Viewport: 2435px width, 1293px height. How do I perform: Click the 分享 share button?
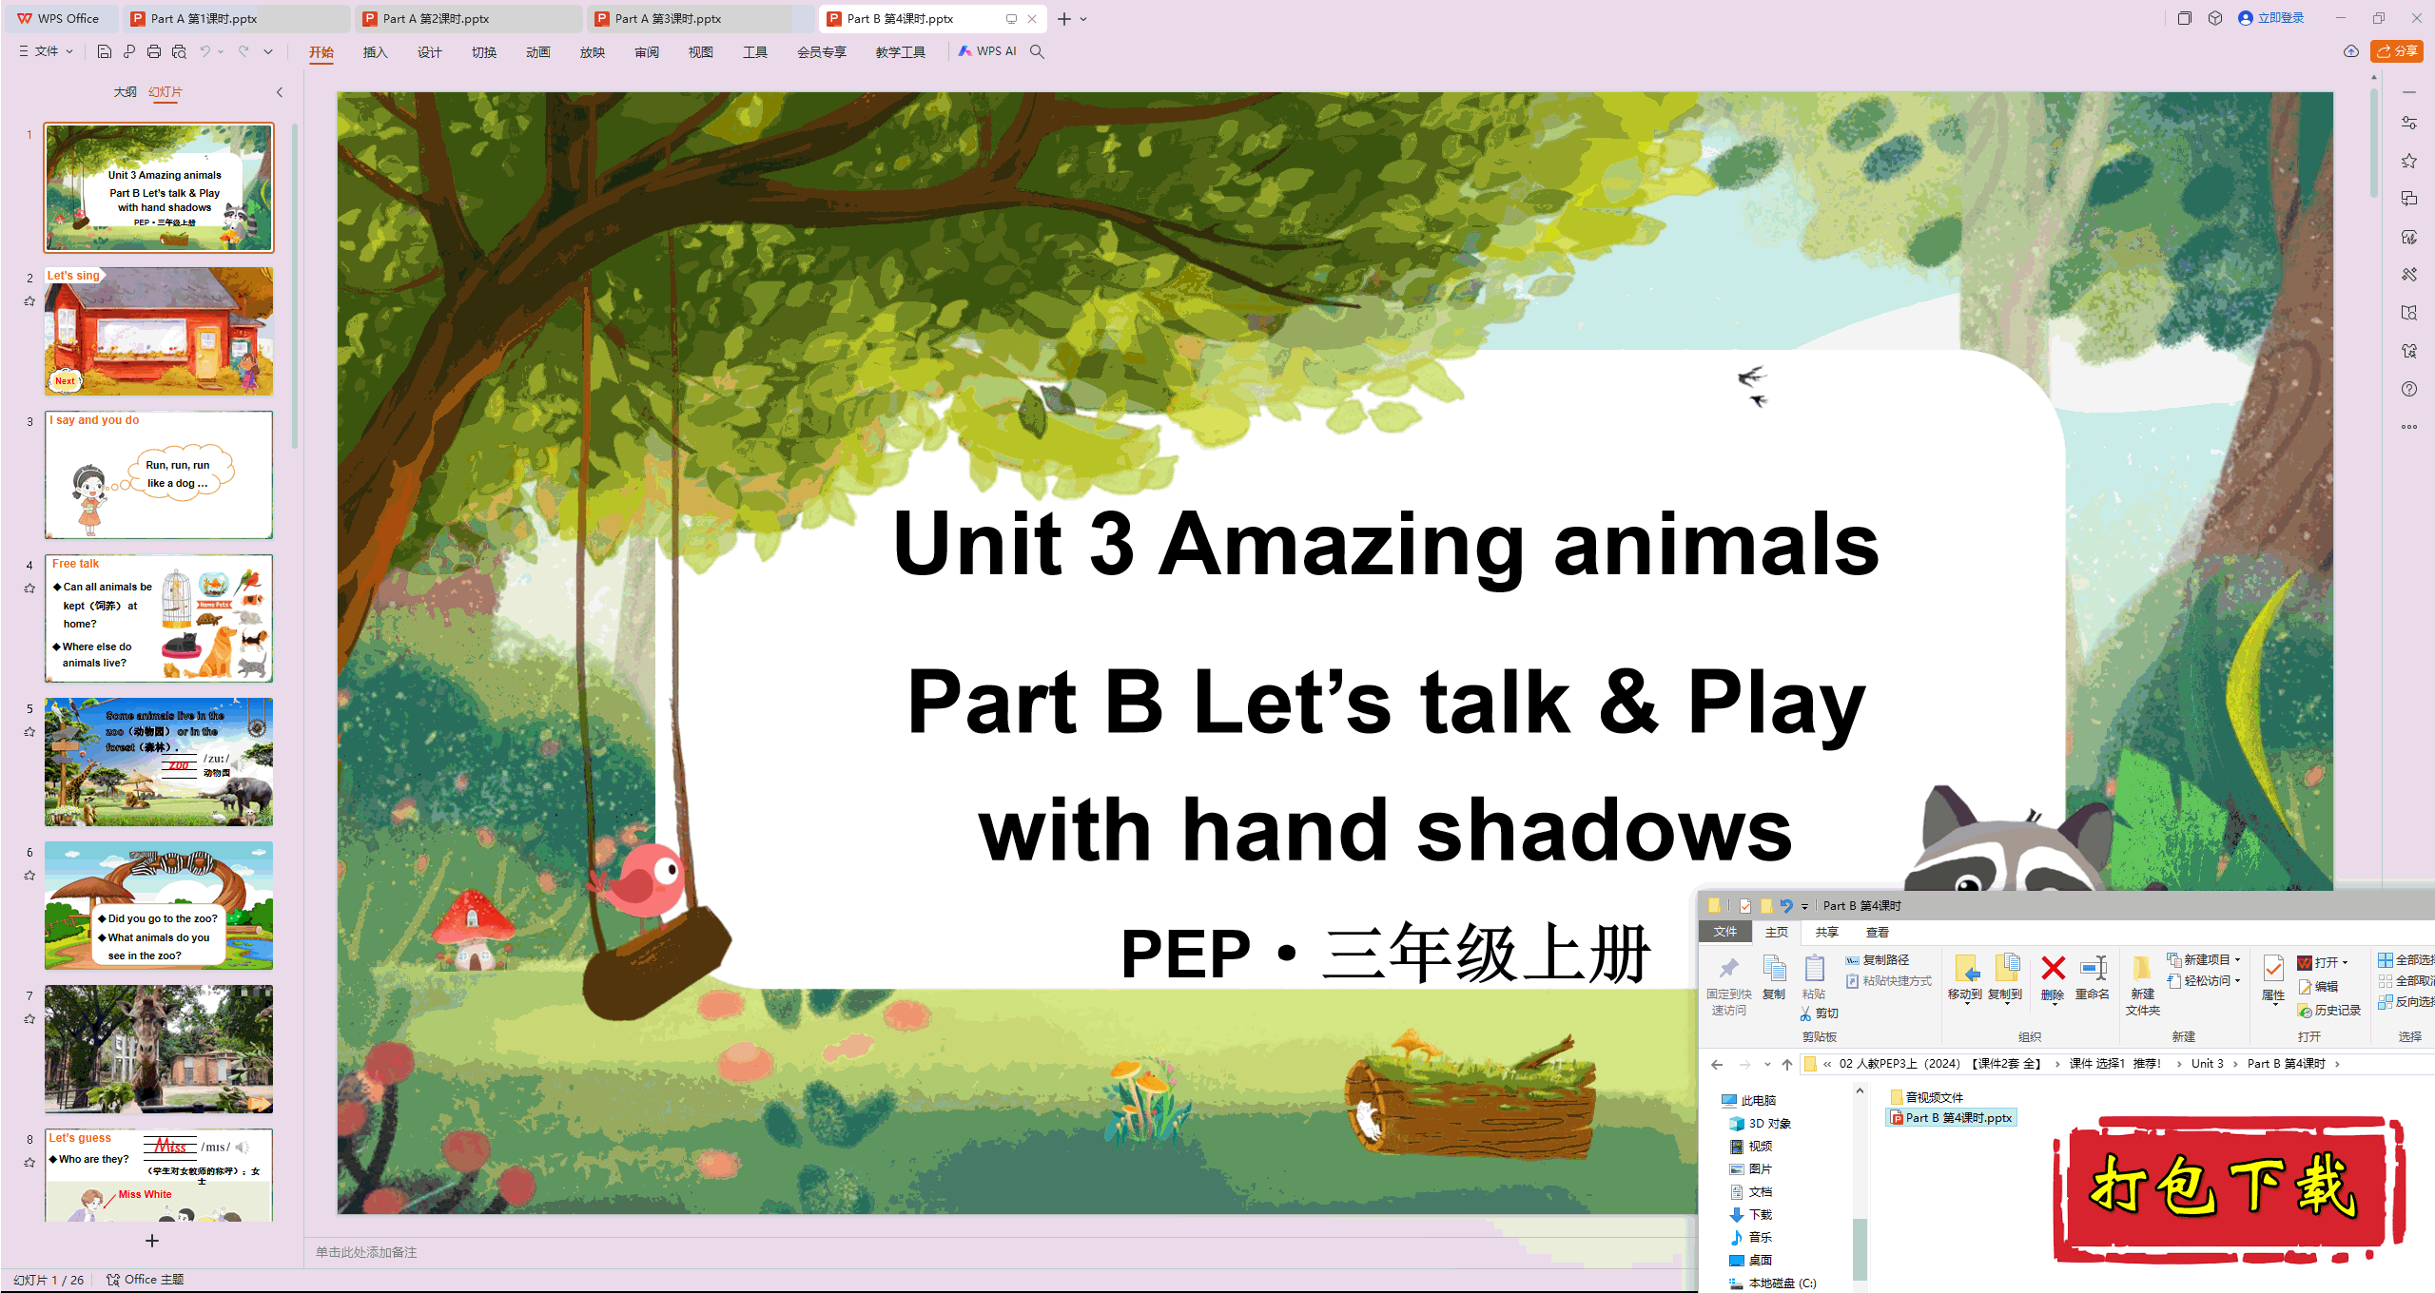pos(2397,51)
